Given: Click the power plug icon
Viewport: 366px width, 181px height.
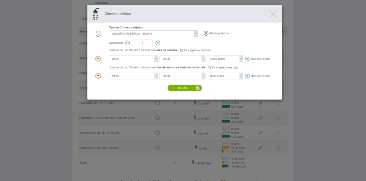Looking at the screenshot, I should [x=98, y=34].
